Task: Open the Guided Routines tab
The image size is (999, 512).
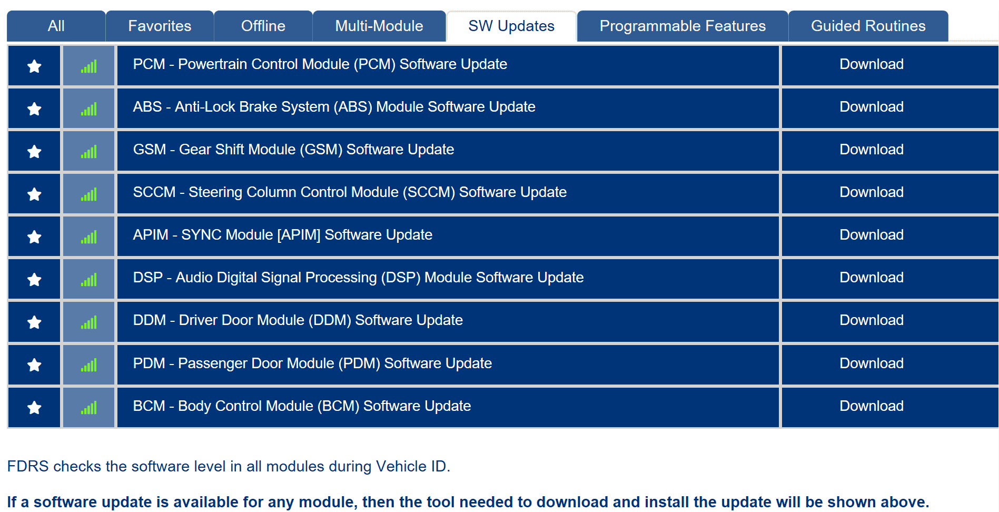Action: pyautogui.click(x=868, y=26)
